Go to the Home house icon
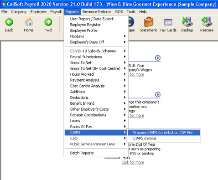Viewport: 218px width, 180px height. tap(29, 22)
